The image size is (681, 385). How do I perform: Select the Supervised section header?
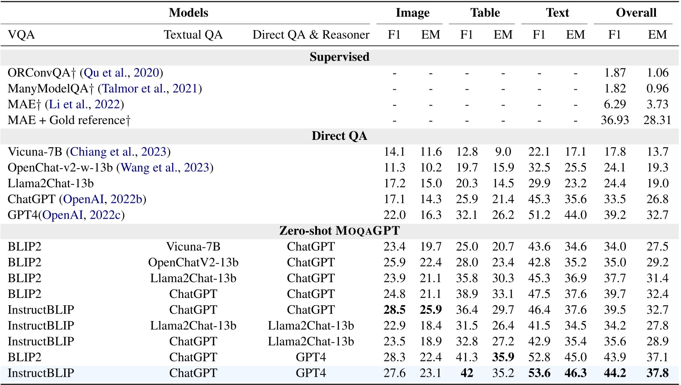pyautogui.click(x=339, y=57)
